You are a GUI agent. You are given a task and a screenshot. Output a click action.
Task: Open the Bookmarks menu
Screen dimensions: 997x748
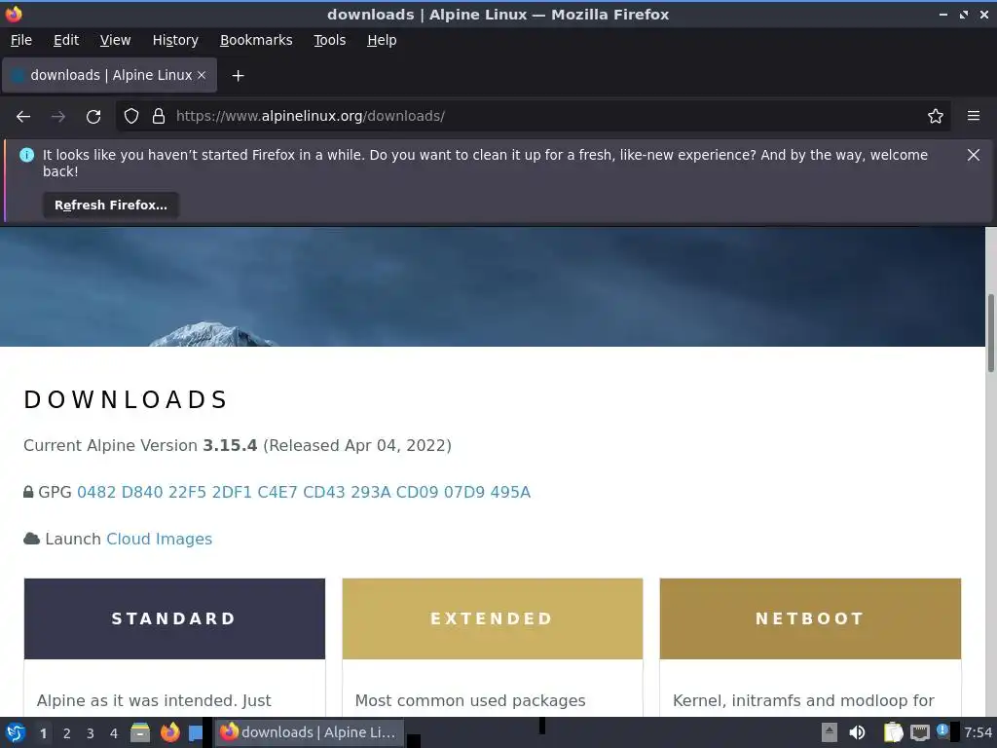click(x=256, y=40)
